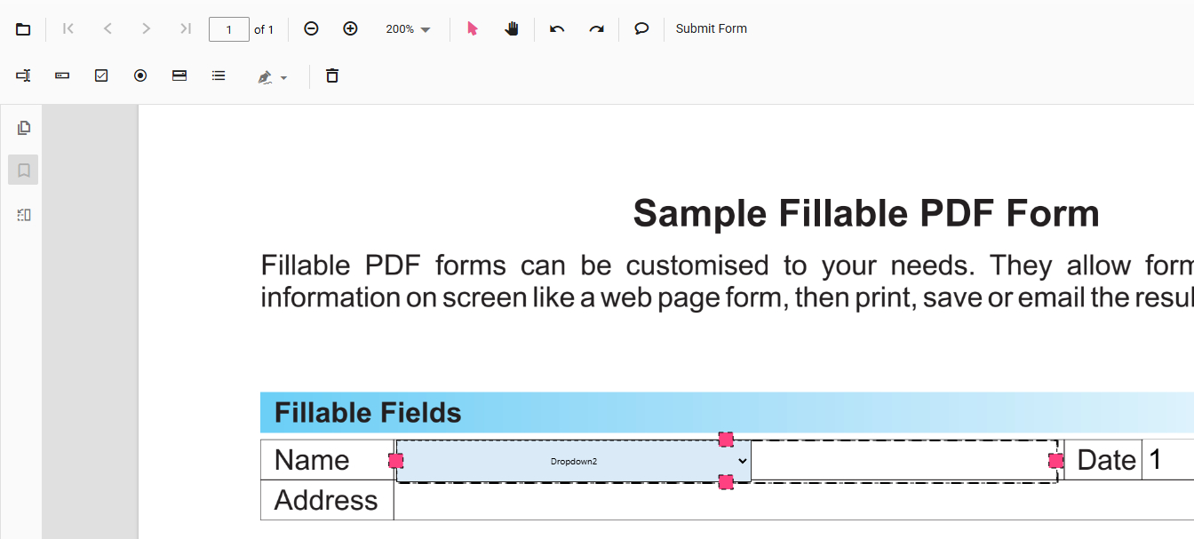Click the zoom out minus icon
Image resolution: width=1194 pixels, height=539 pixels.
click(311, 29)
